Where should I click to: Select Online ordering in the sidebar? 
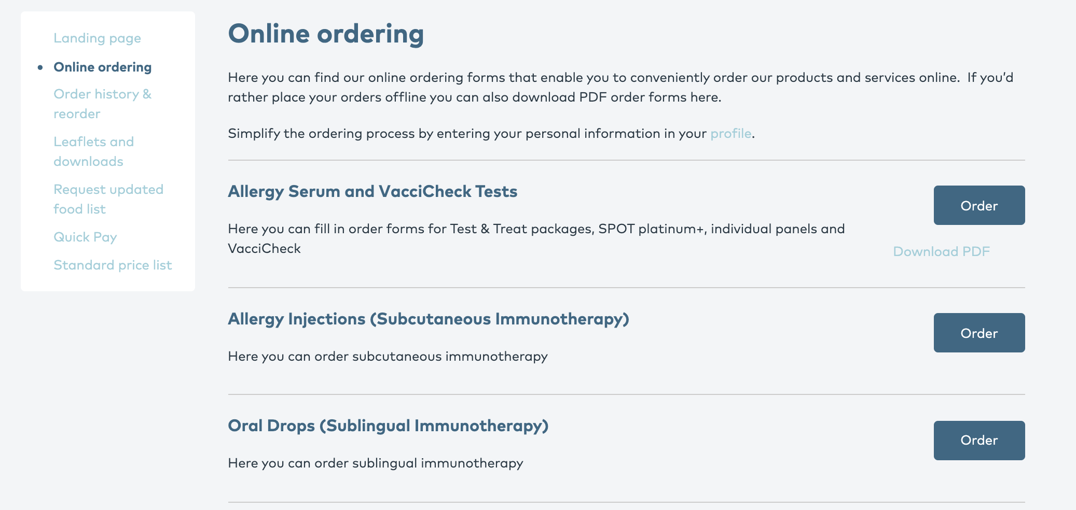click(x=103, y=67)
